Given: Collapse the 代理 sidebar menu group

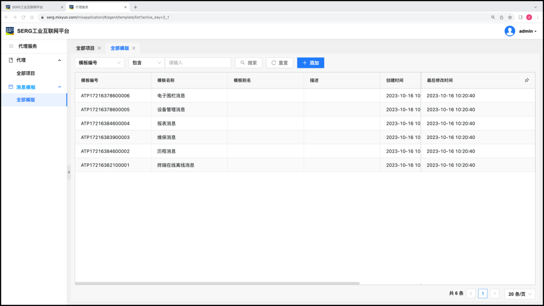Looking at the screenshot, I should pyautogui.click(x=60, y=60).
